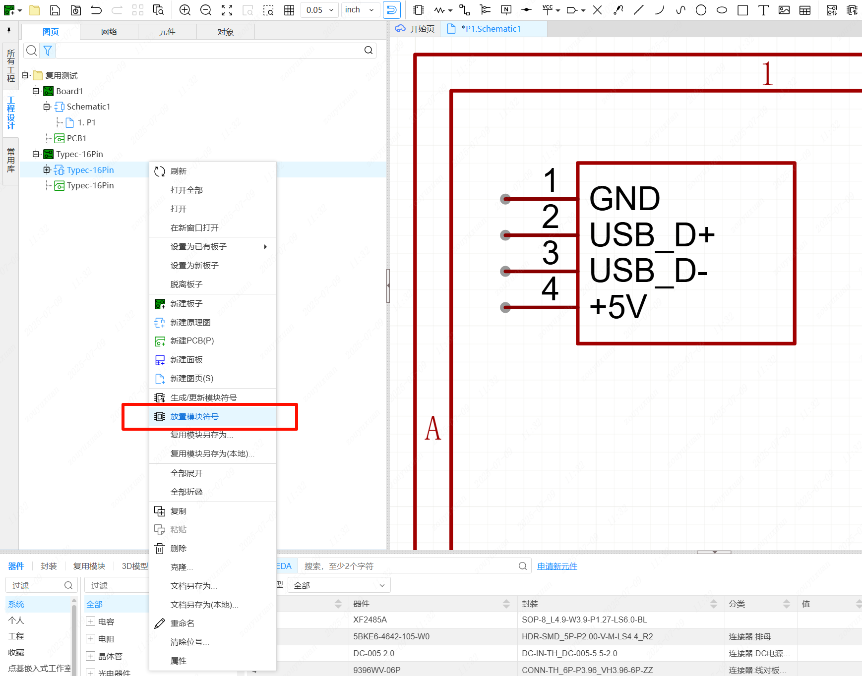The image size is (862, 676).
Task: Click the fit-to-screen icon in toolbar
Action: pyautogui.click(x=227, y=10)
